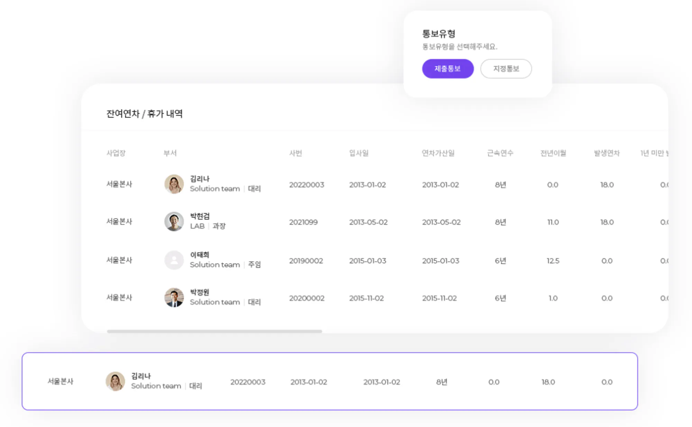The image size is (692, 427).
Task: Click 20220003 in the highlighted row card
Action: [x=248, y=382]
